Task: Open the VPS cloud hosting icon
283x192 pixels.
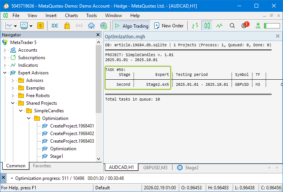Action: (x=91, y=25)
